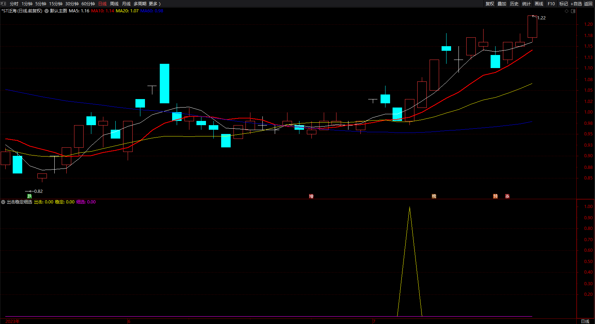
Task: Click the diamond icon above price axis
Action: pos(567,11)
